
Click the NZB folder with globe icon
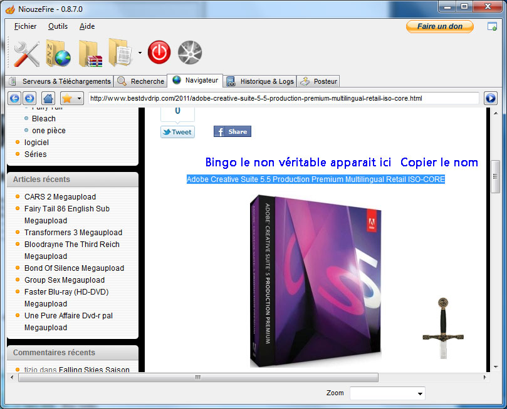tap(58, 53)
